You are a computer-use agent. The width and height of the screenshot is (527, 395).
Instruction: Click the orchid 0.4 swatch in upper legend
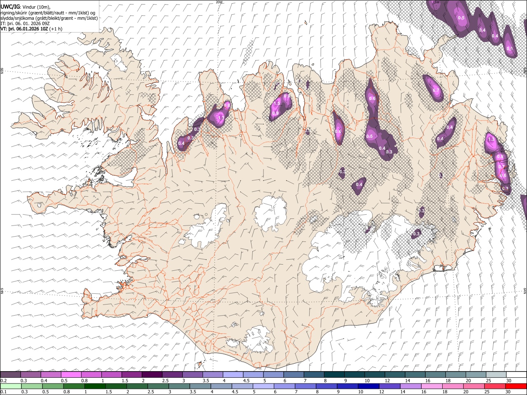pos(50,374)
